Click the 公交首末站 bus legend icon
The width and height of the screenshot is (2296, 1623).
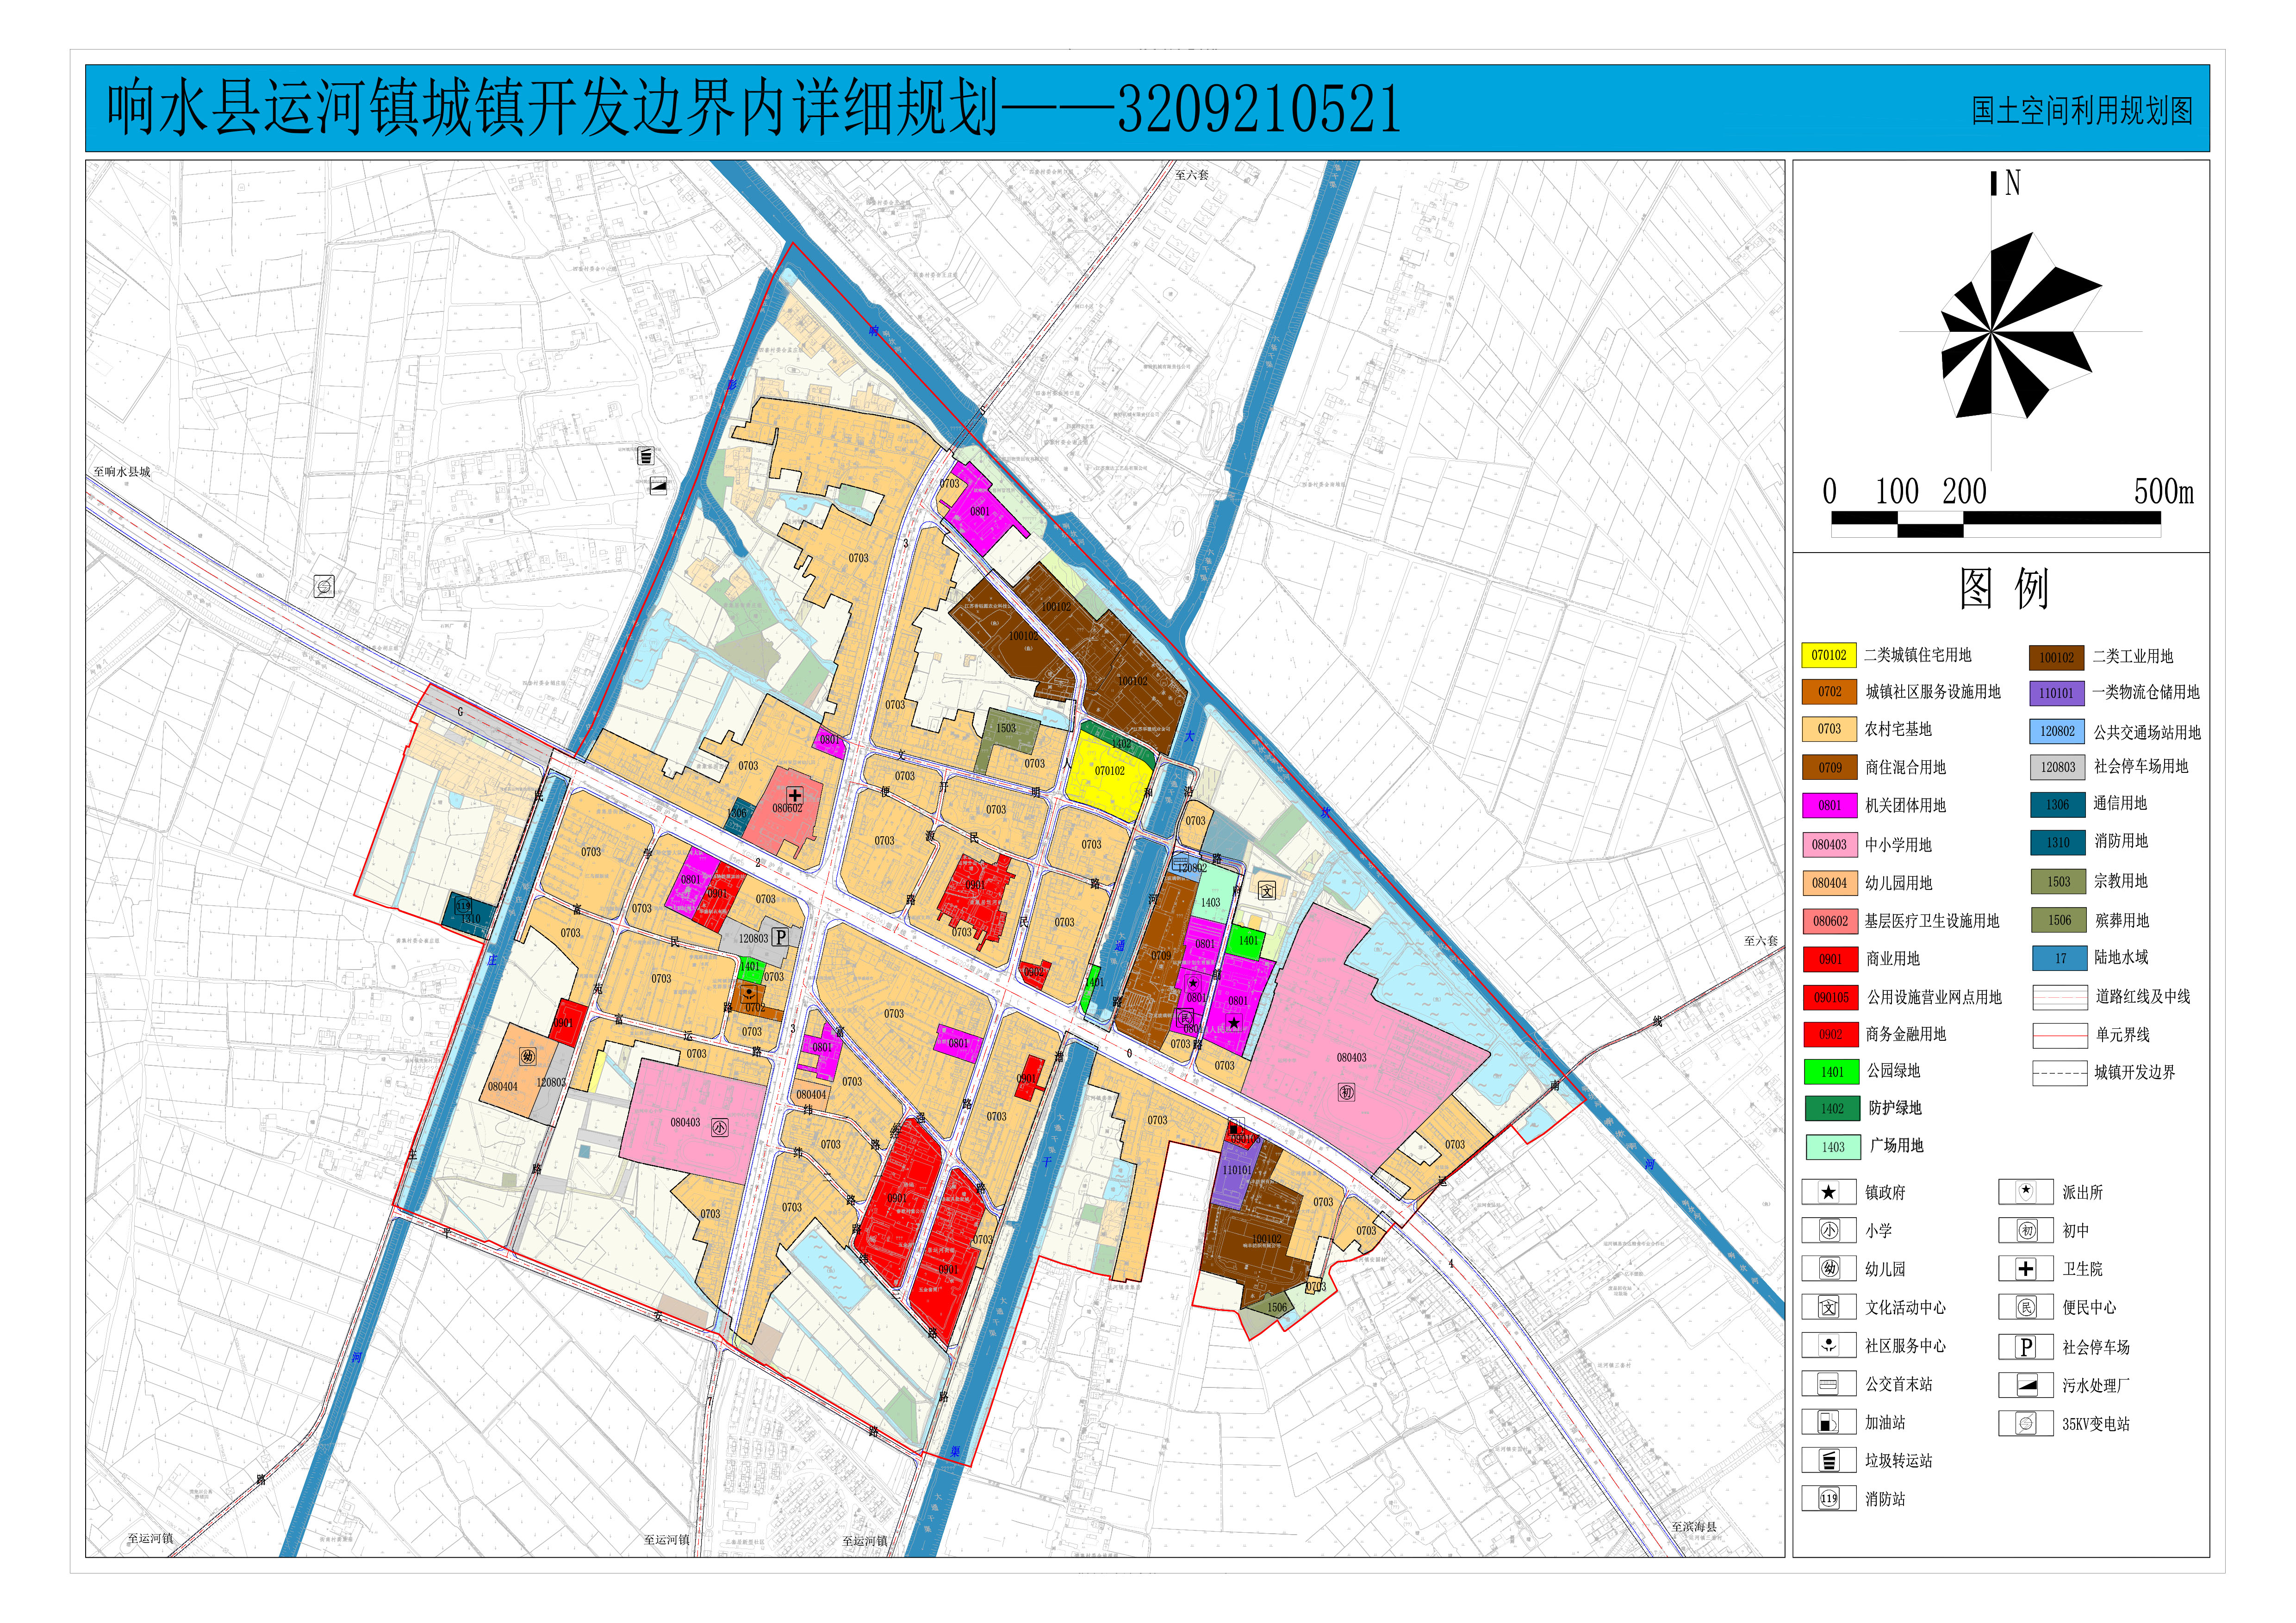1828,1384
